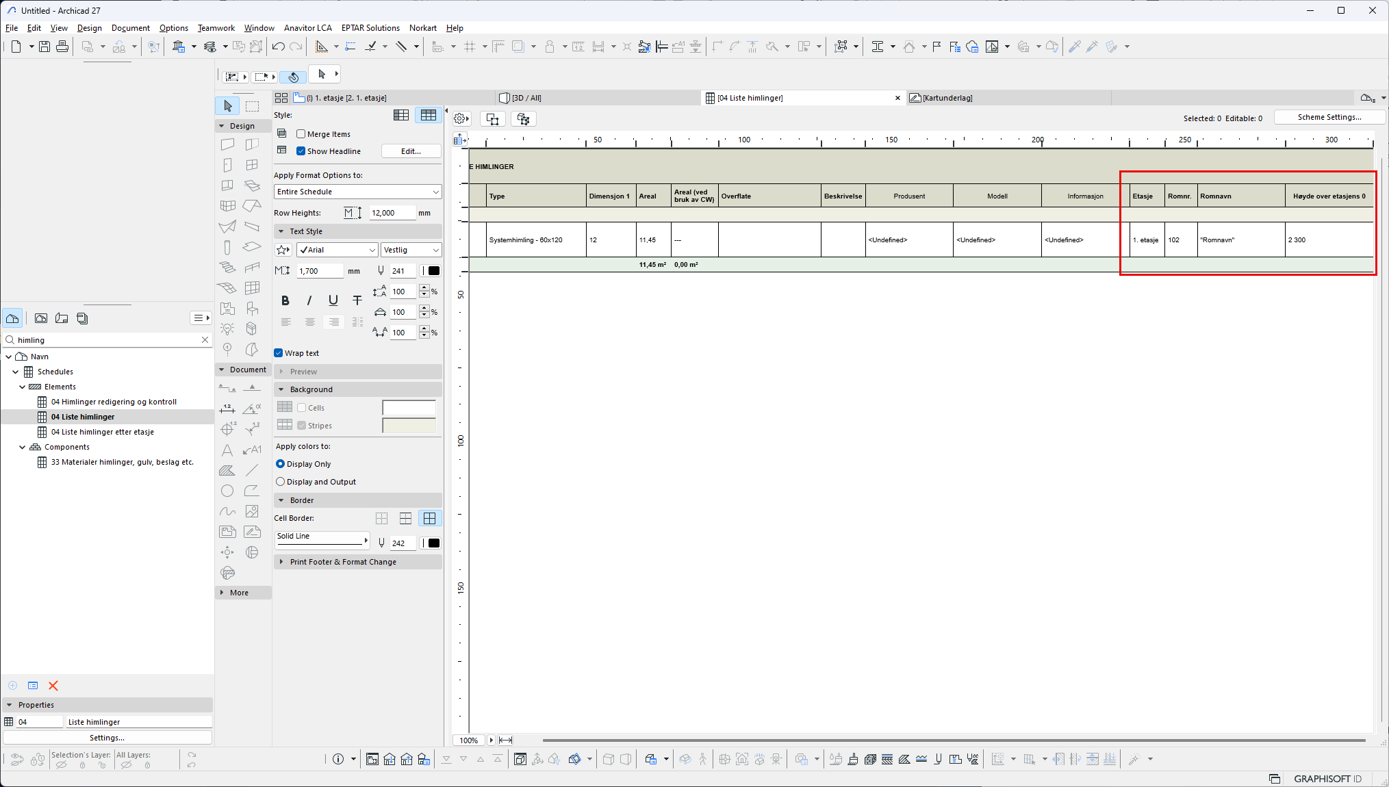Select the Marquee tool in toolbox
The height and width of the screenshot is (787, 1389).
click(x=253, y=106)
